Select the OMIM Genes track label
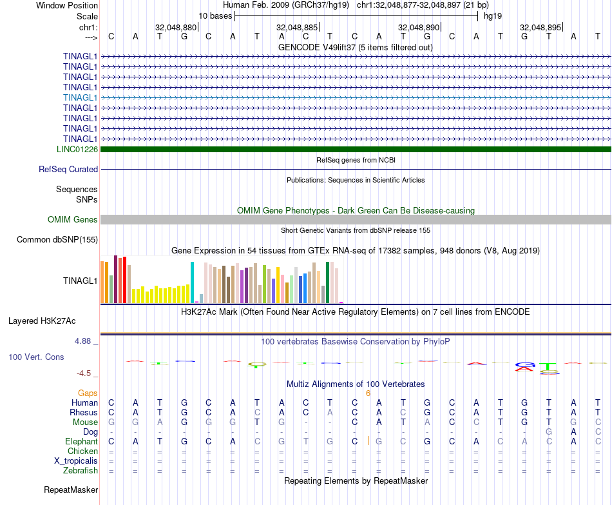Image resolution: width=612 pixels, height=505 pixels. [72, 220]
